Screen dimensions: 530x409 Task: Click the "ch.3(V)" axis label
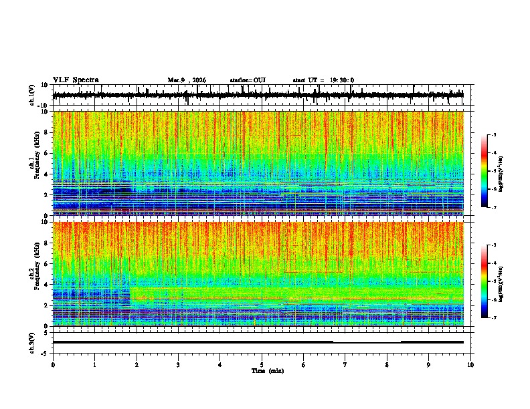[x=32, y=344]
